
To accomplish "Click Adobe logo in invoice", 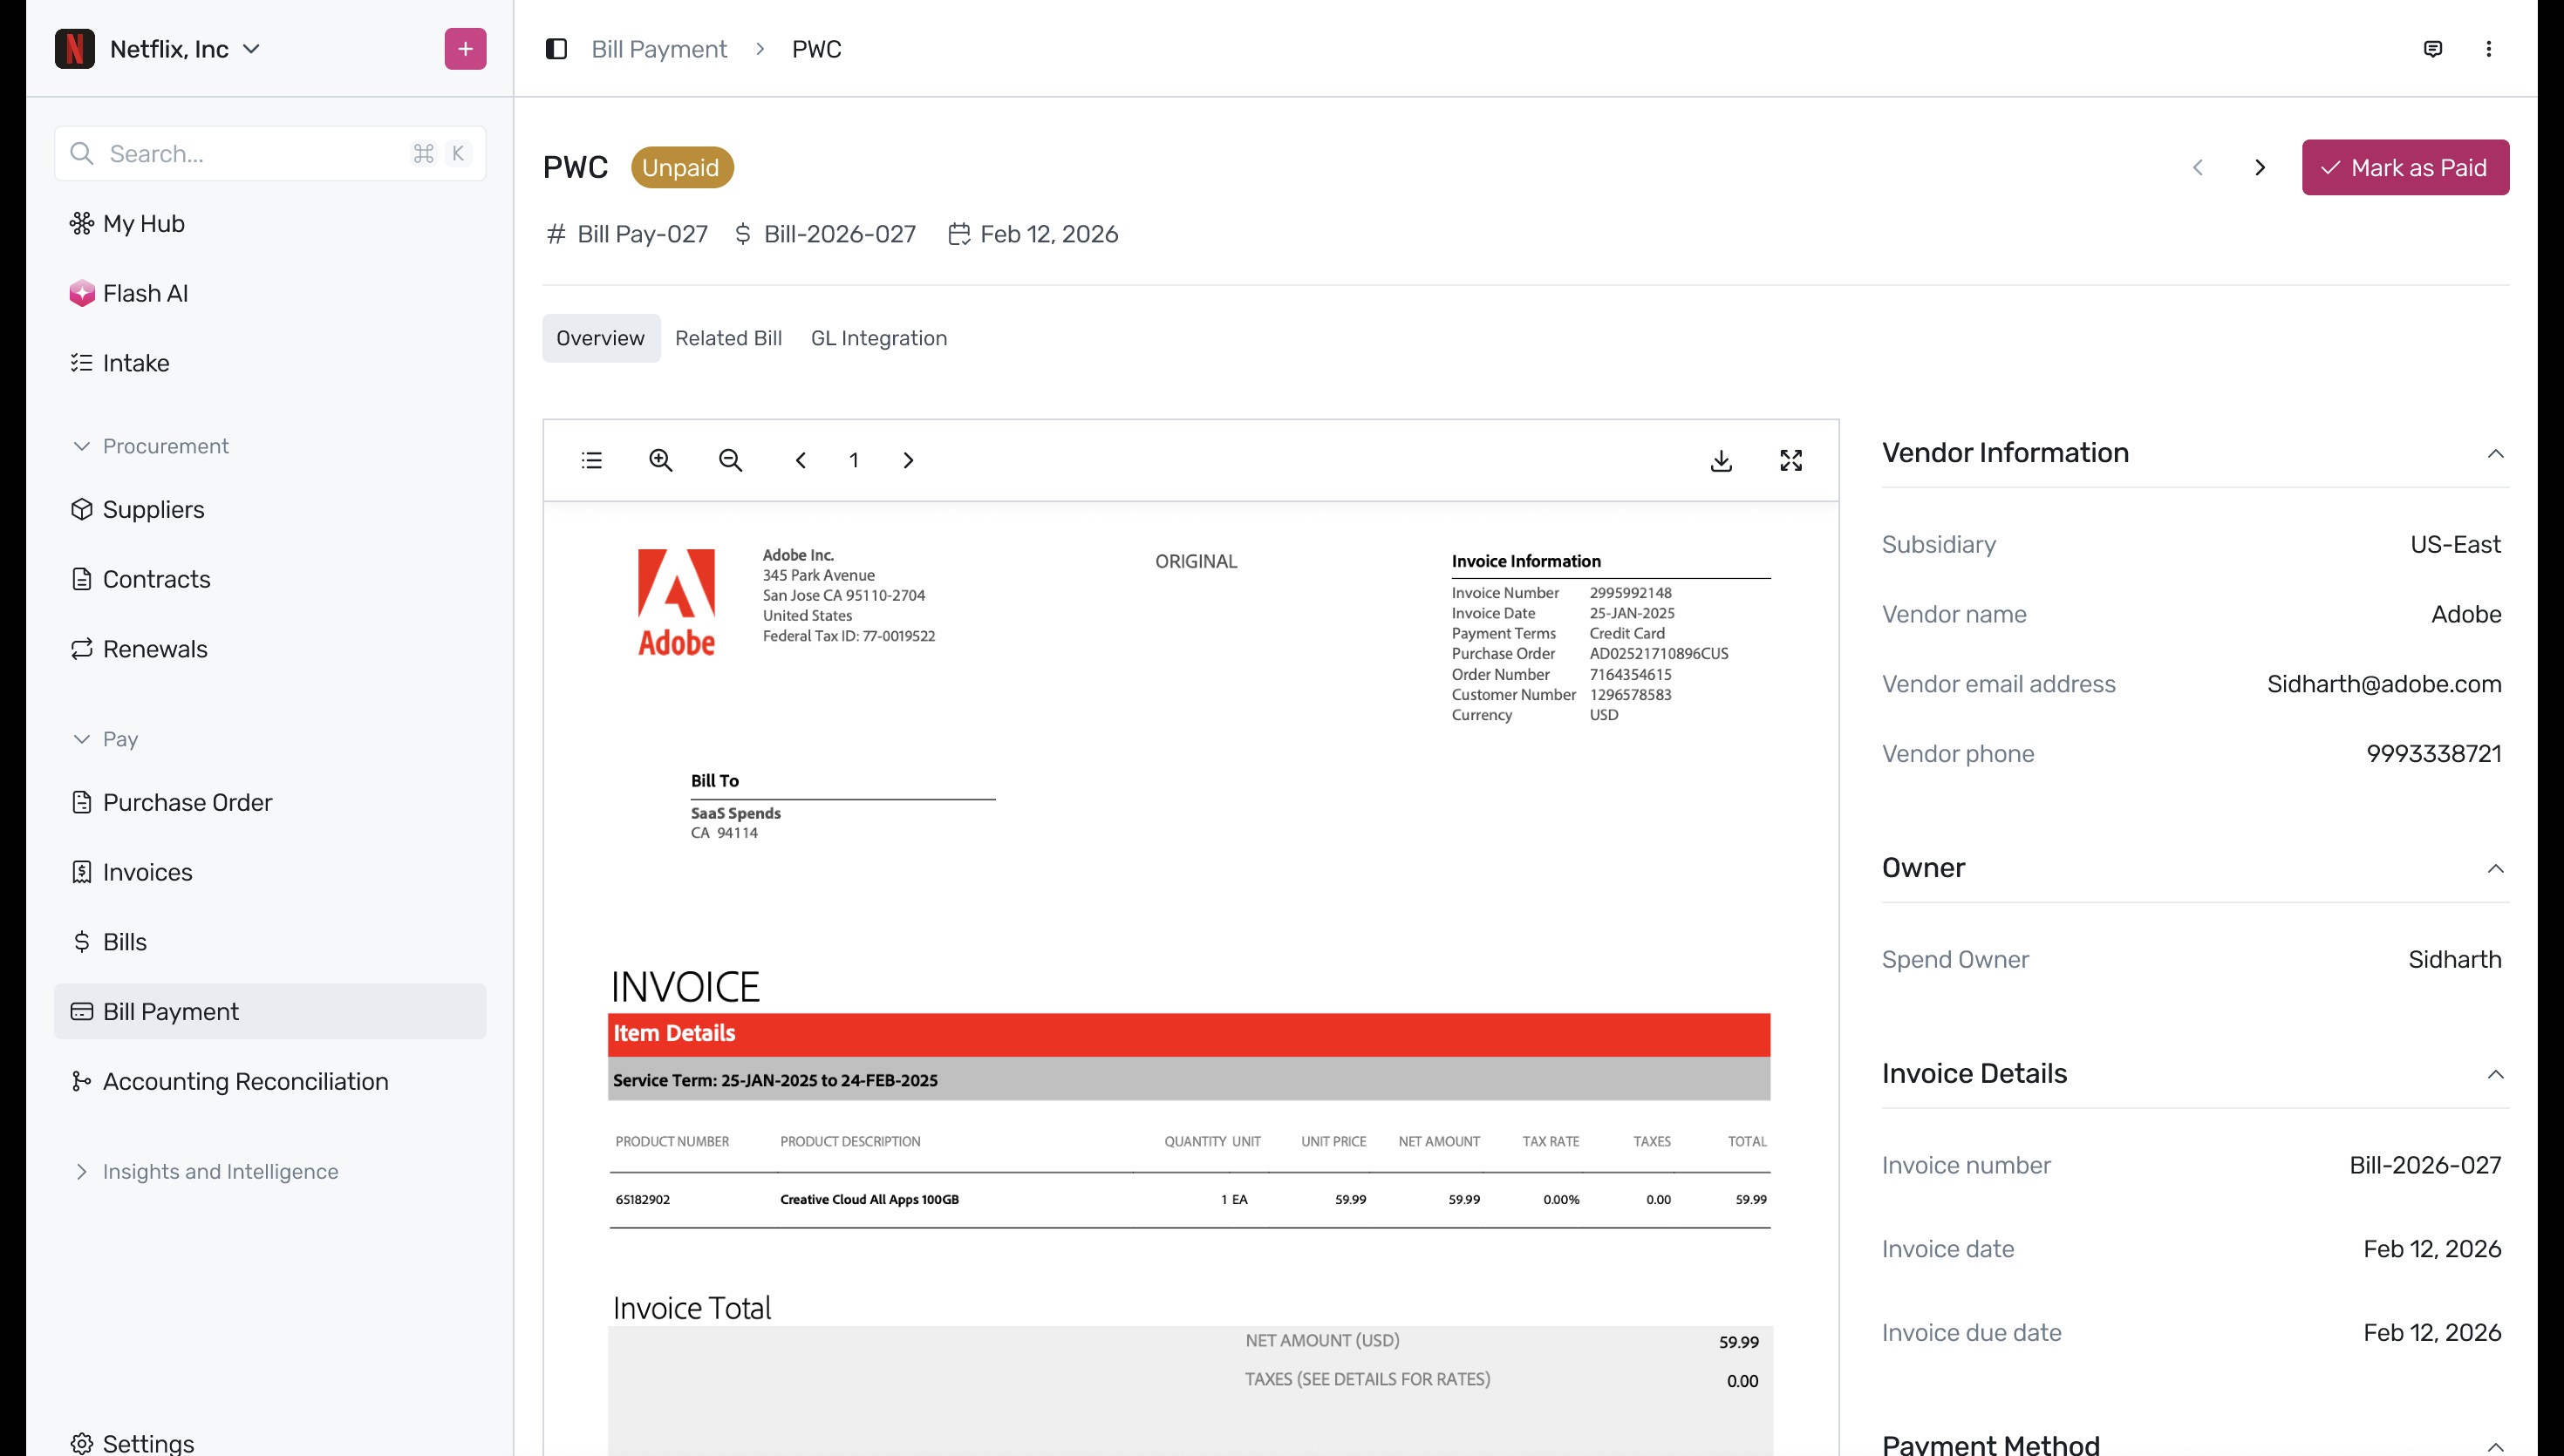I will click(x=677, y=603).
